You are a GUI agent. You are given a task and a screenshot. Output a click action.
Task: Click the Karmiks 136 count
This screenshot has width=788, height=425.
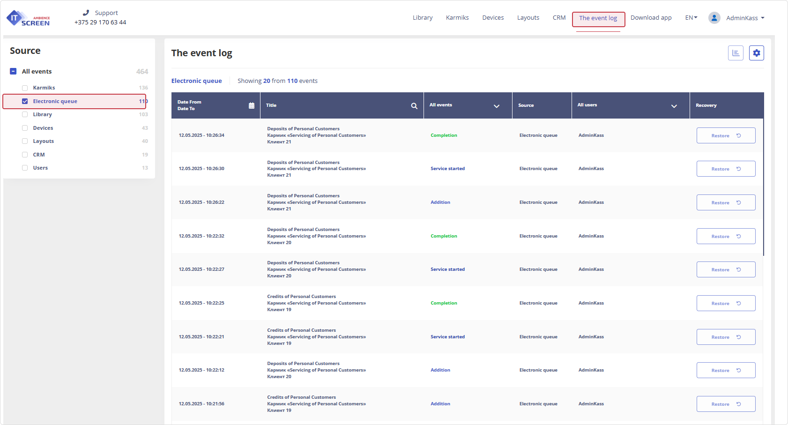[143, 88]
